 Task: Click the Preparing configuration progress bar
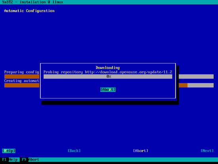tap(109, 77)
